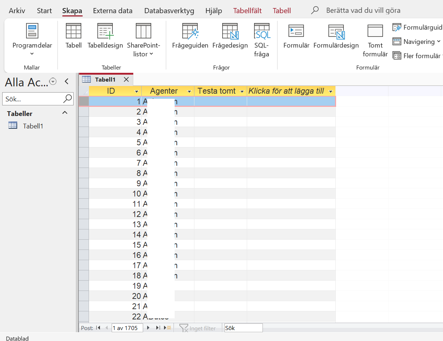
Task: Create a Tomt formulär
Action: point(375,40)
